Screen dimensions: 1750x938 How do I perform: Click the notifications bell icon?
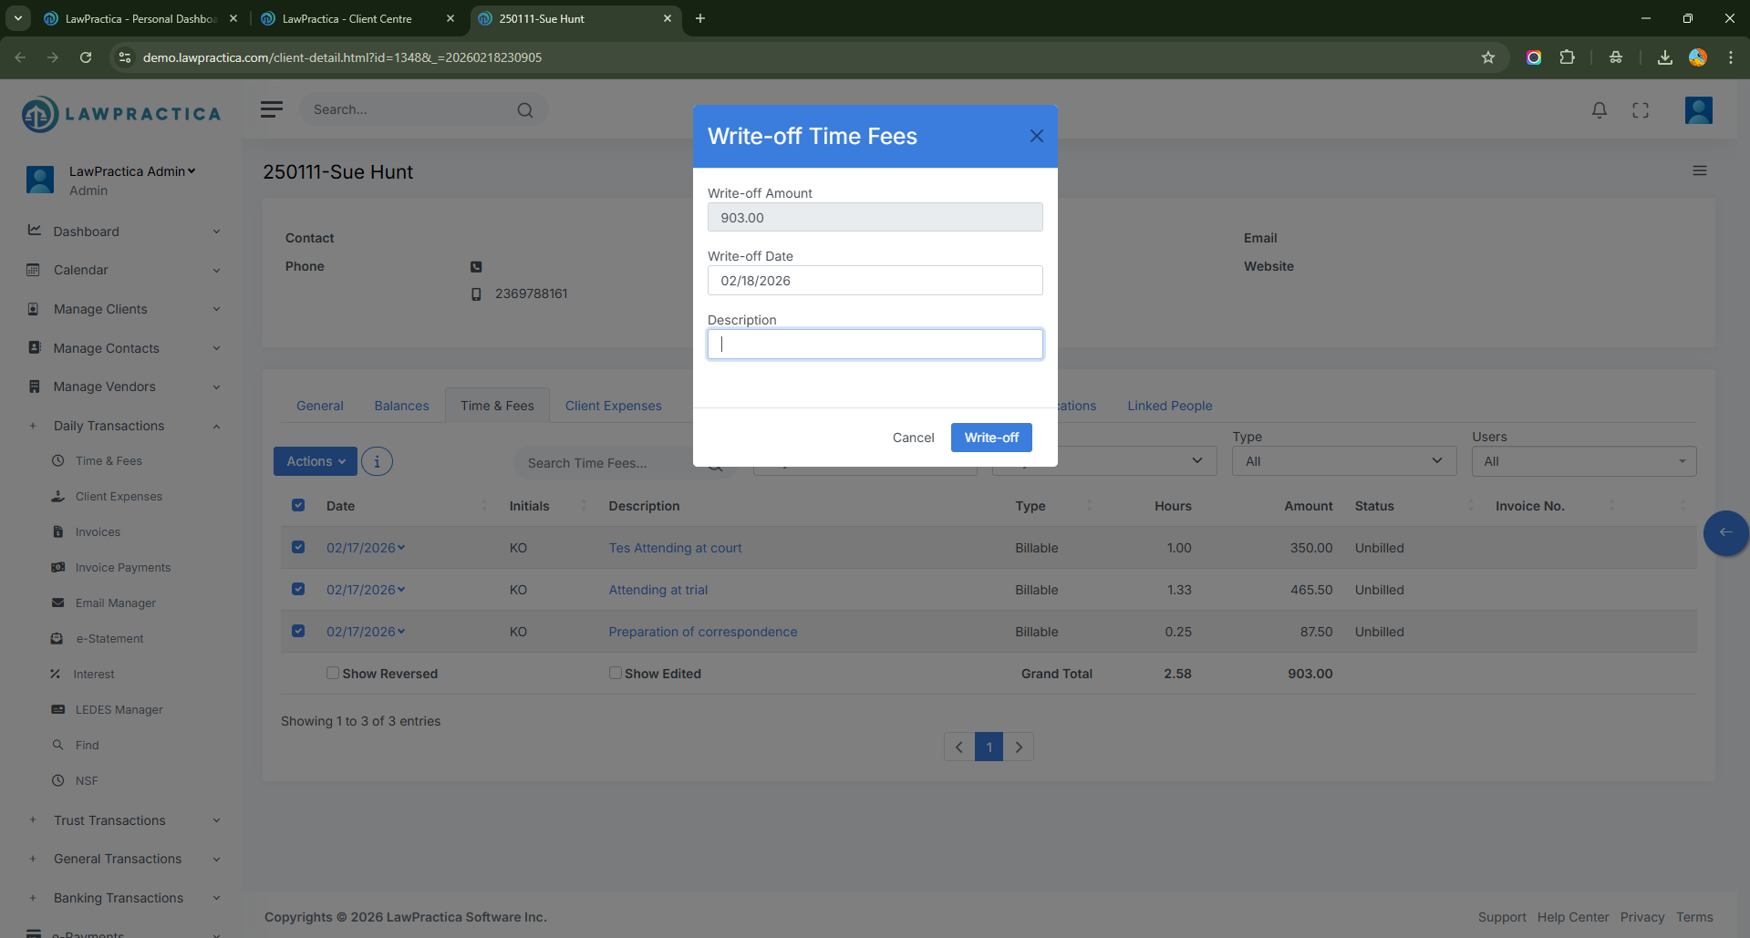[1599, 110]
